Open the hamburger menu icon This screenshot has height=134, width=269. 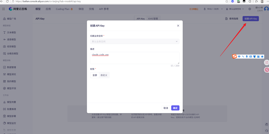(x=3, y=9)
